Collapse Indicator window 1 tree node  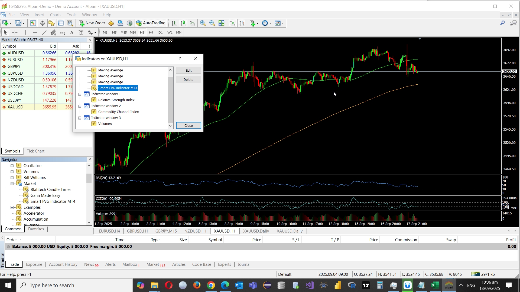[80, 94]
